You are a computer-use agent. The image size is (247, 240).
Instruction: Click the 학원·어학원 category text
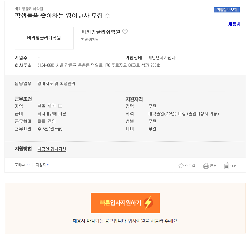90,39
